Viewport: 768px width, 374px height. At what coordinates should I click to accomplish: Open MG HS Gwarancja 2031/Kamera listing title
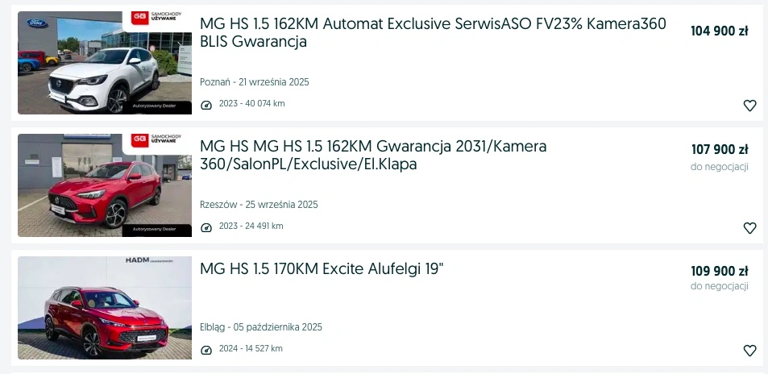(x=373, y=155)
